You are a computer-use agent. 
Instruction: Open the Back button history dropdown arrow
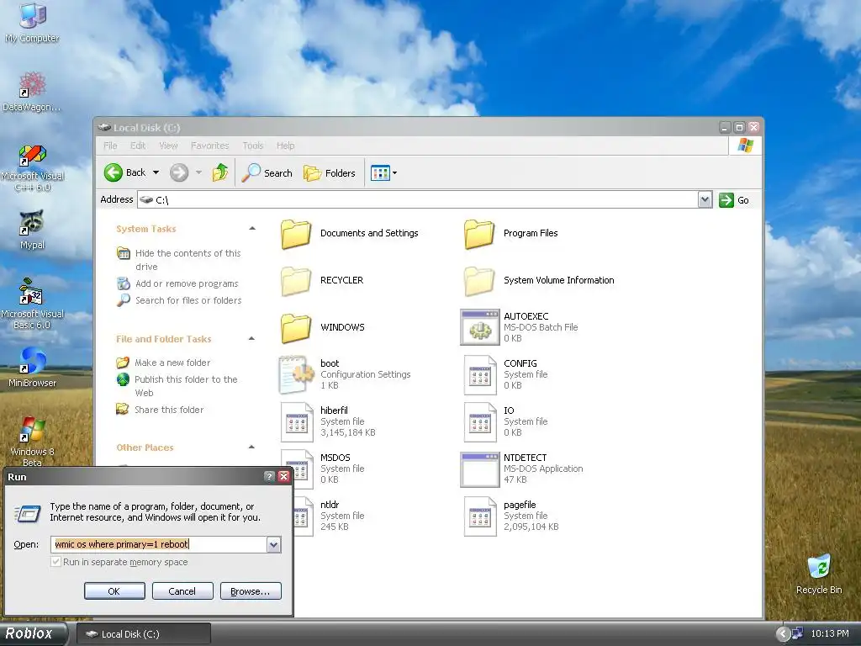pyautogui.click(x=156, y=172)
